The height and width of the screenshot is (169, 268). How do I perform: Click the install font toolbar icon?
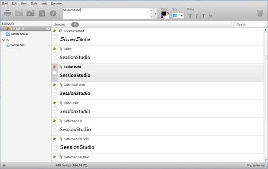[42, 13]
